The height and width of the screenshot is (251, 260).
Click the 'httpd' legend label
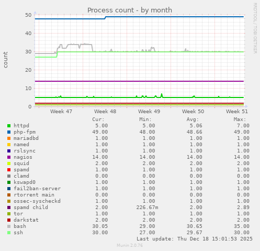21,126
